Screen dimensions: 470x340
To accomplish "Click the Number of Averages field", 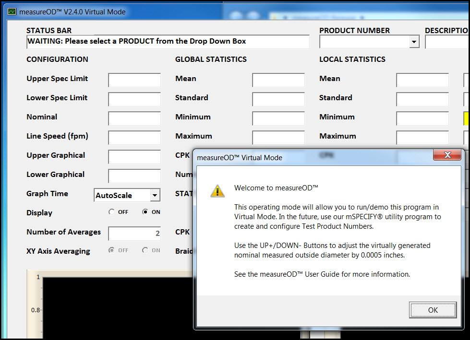I will [x=134, y=234].
